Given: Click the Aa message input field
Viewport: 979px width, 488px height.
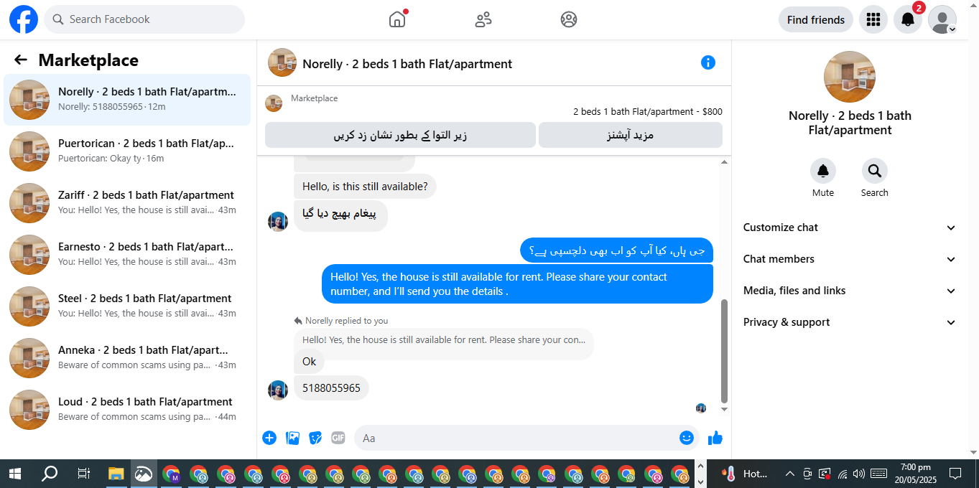Looking at the screenshot, I should (x=516, y=438).
